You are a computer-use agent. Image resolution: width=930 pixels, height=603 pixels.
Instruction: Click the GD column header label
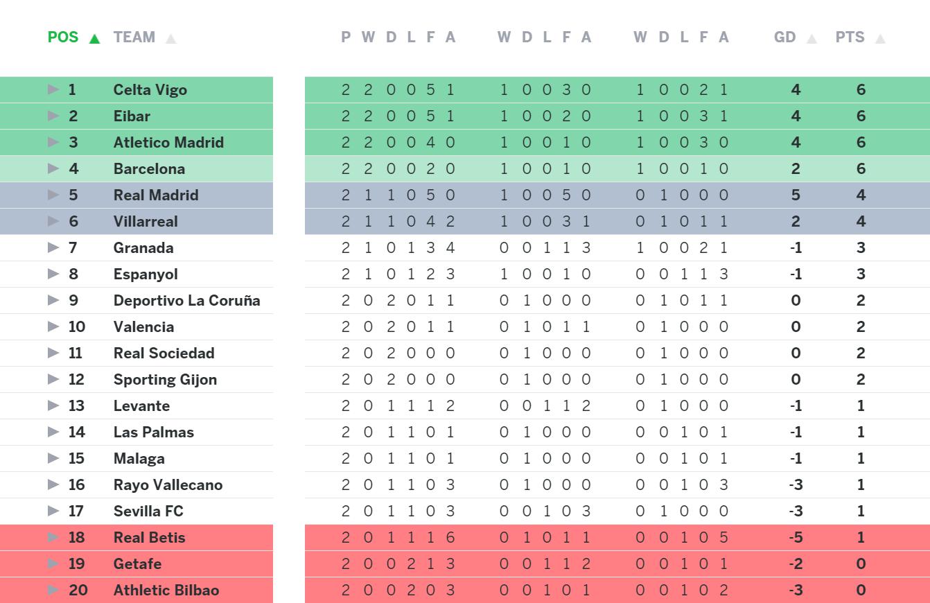[x=784, y=37]
